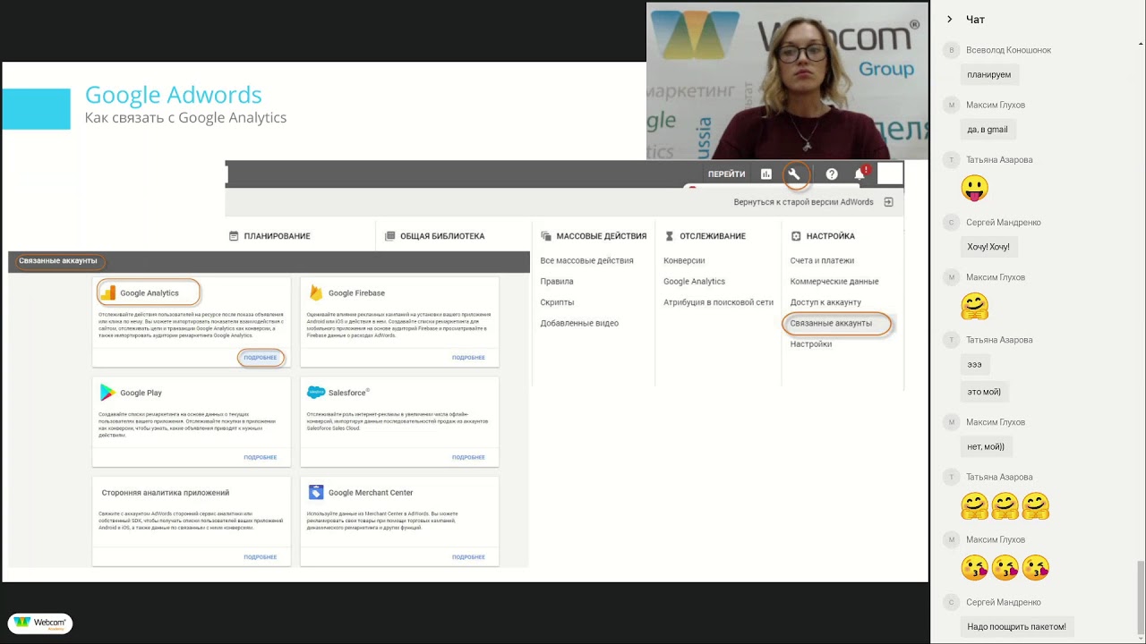Open ПОДРОБНЕЕ on Google Firebase card

468,358
